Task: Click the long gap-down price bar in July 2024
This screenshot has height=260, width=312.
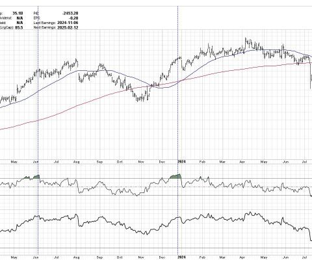Action: [311, 76]
